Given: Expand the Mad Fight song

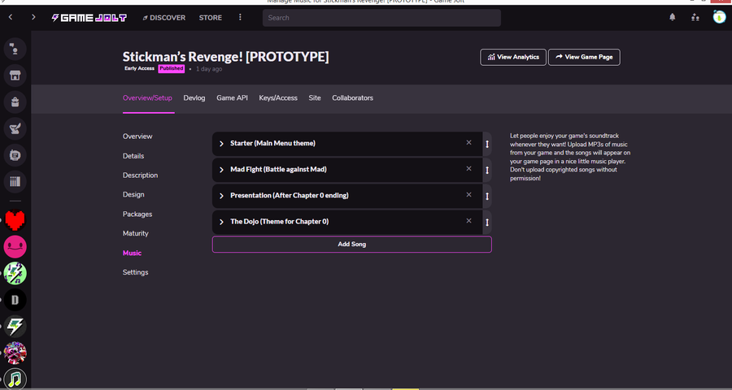Looking at the screenshot, I should 221,170.
